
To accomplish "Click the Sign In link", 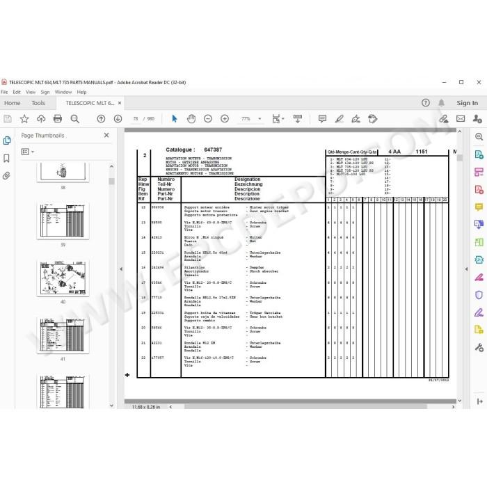I will (x=467, y=103).
